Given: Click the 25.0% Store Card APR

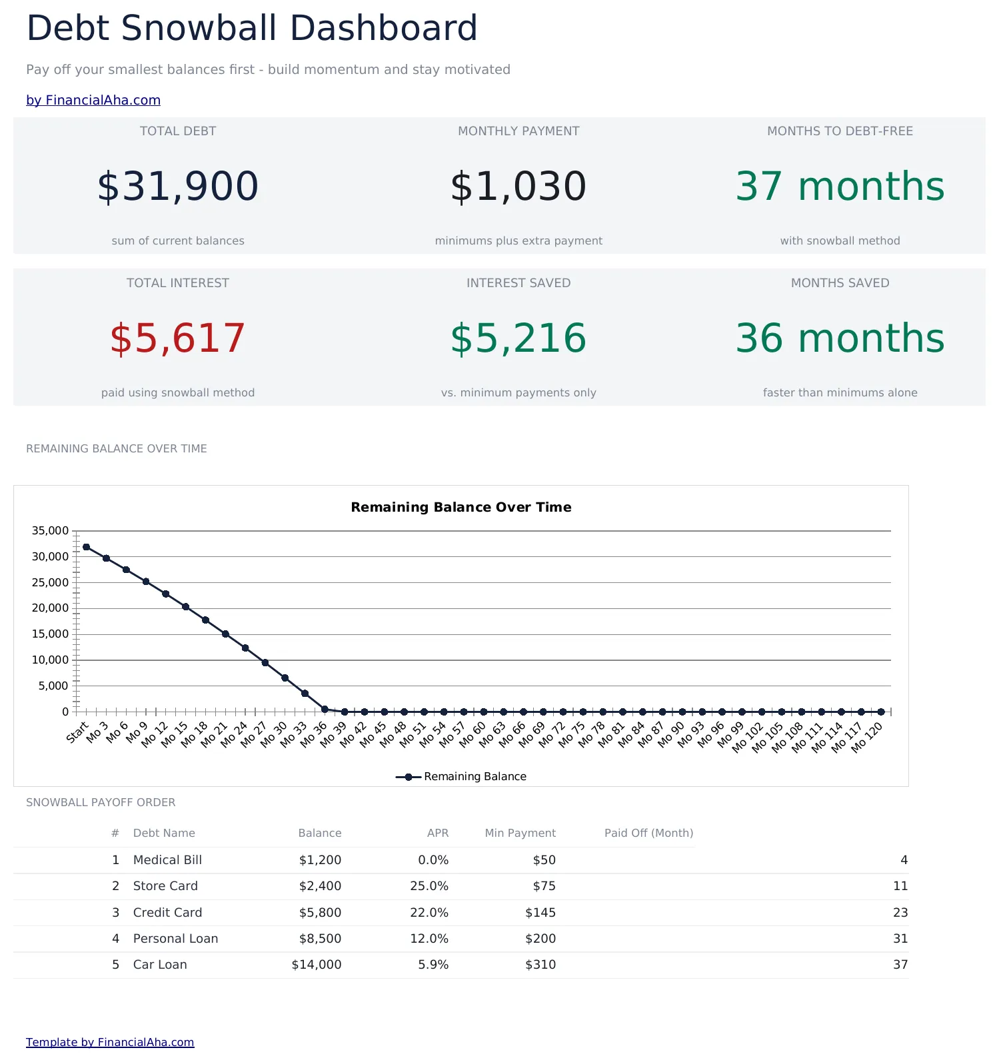Looking at the screenshot, I should pyautogui.click(x=429, y=886).
